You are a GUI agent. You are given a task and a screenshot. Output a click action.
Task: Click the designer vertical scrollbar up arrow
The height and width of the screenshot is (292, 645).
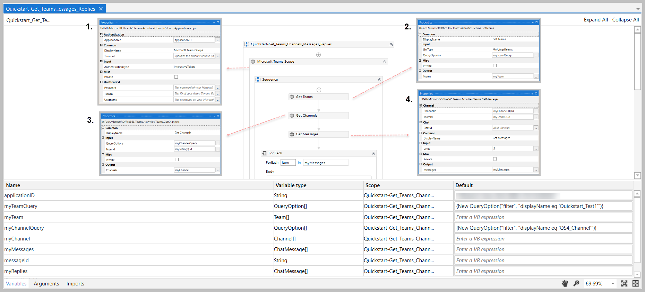(x=637, y=30)
